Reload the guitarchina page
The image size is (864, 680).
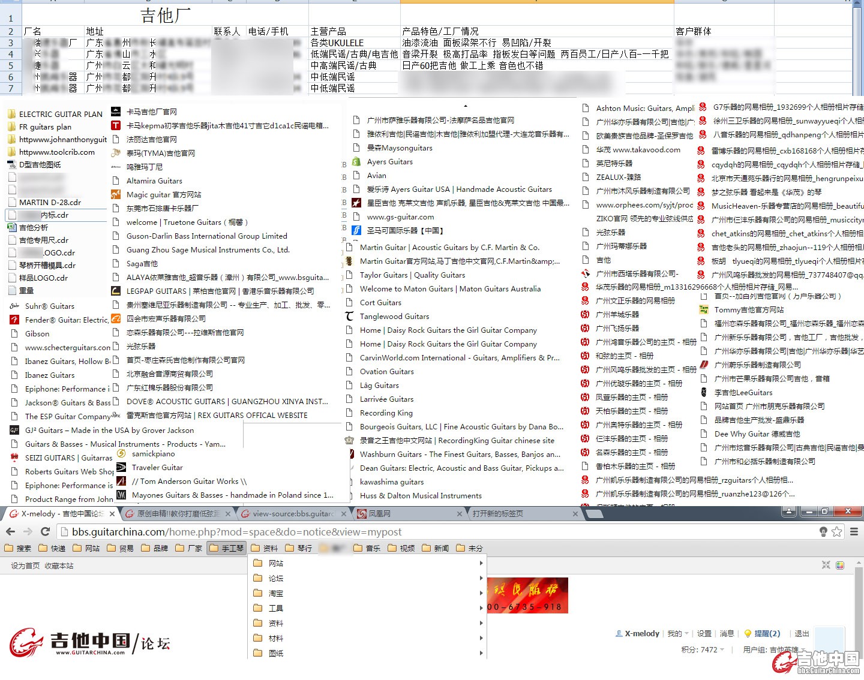point(45,532)
